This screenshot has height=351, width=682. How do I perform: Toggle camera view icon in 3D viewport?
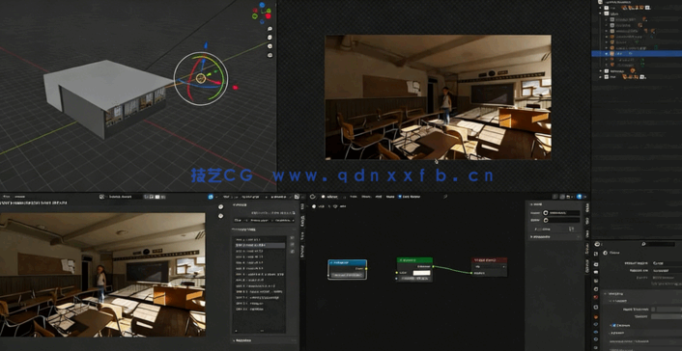pyautogui.click(x=270, y=46)
